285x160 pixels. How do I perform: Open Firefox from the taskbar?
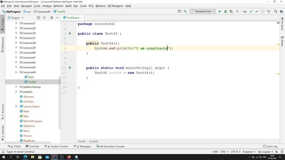pos(69,157)
